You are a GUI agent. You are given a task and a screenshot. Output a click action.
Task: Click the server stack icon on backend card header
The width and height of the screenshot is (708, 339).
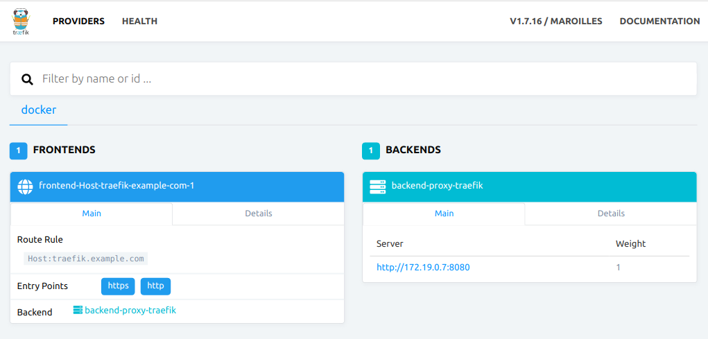pyautogui.click(x=377, y=187)
